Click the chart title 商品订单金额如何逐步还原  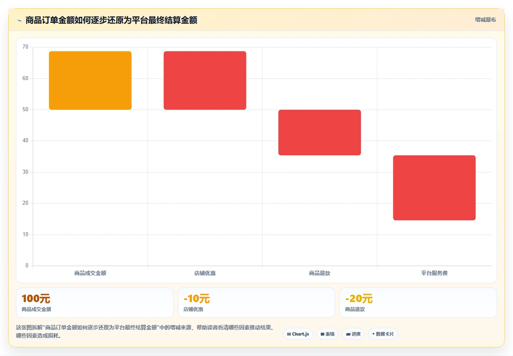(x=112, y=20)
